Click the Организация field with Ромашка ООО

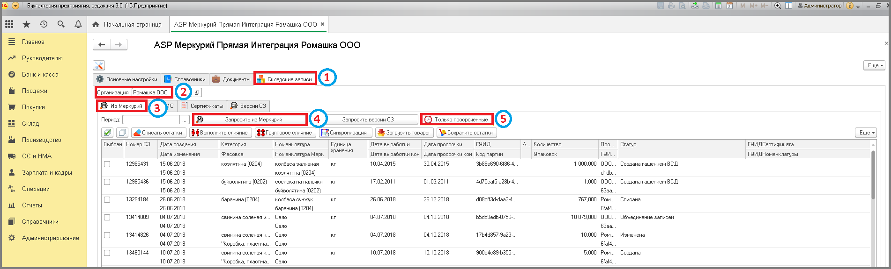click(x=152, y=92)
